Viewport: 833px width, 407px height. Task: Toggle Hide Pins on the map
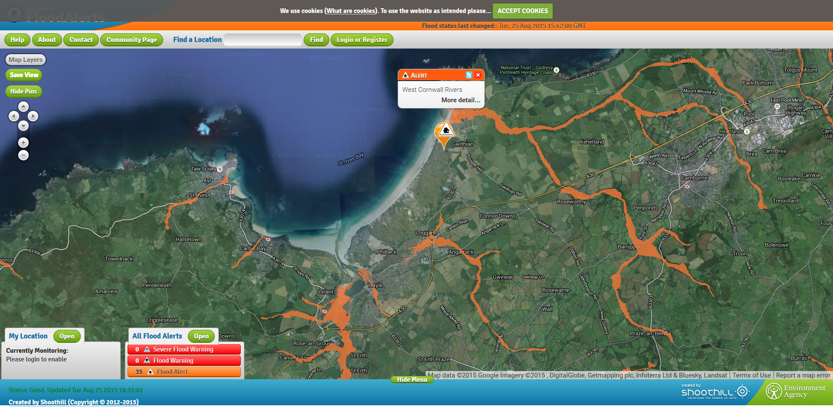click(x=24, y=91)
